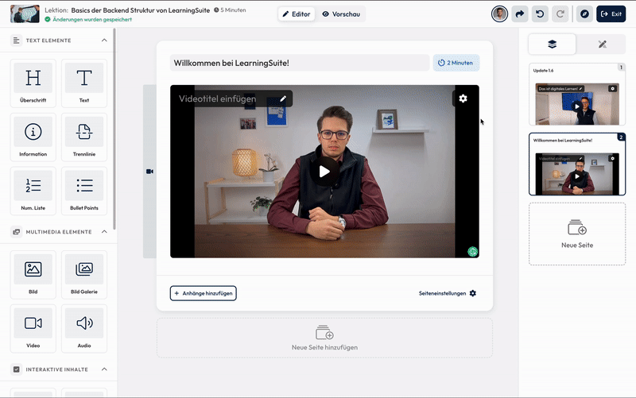This screenshot has height=398, width=636.
Task: Click the green badge icon on the video
Action: coord(472,252)
